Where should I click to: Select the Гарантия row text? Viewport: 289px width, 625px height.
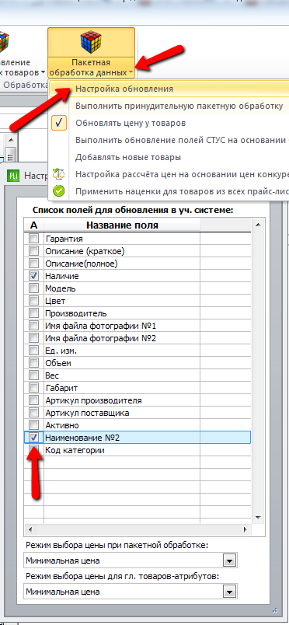(64, 239)
